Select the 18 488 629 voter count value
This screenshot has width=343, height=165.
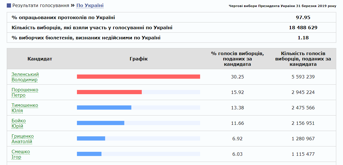tap(303, 28)
